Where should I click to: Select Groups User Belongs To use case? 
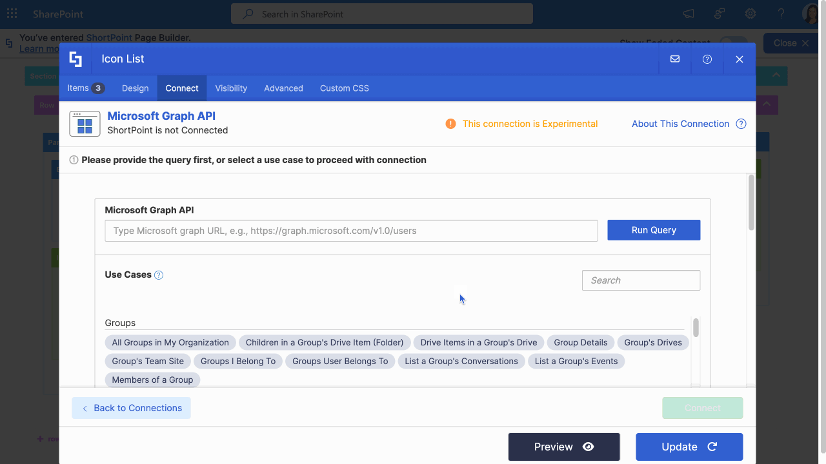click(340, 361)
